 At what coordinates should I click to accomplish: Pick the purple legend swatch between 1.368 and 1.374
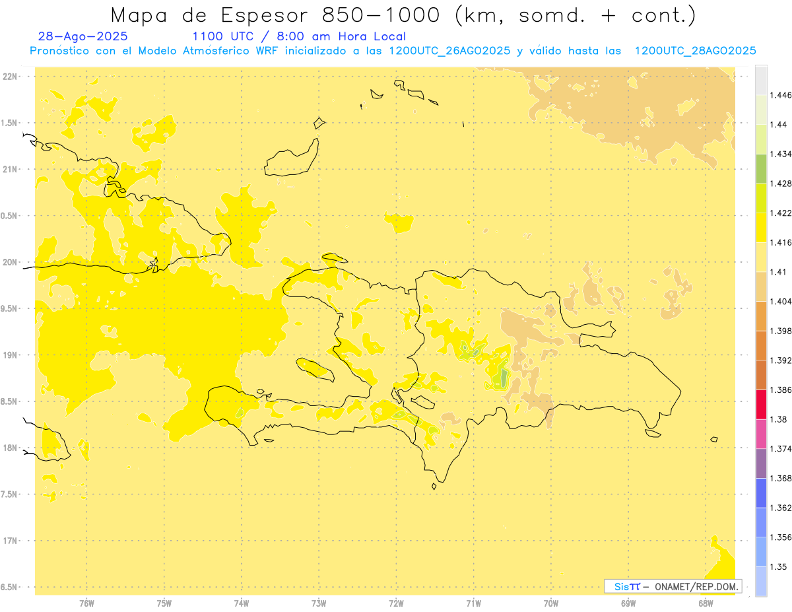click(x=761, y=463)
